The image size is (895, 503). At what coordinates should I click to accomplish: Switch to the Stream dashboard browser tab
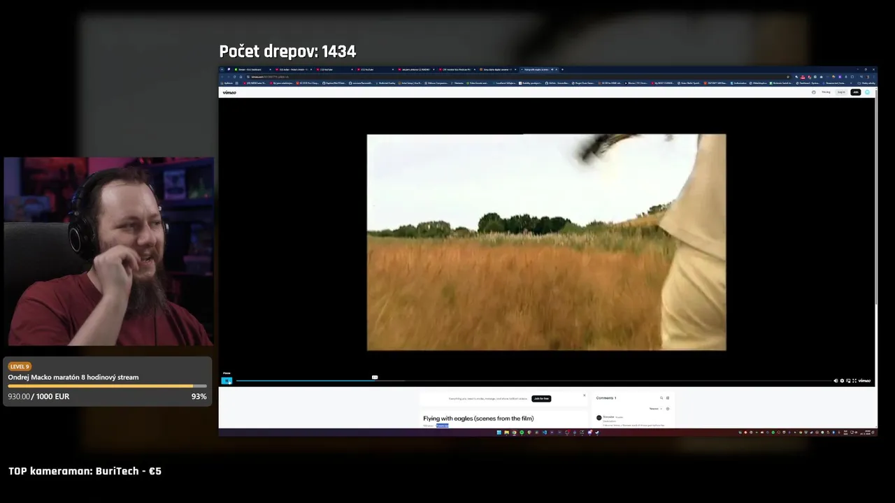click(x=252, y=69)
